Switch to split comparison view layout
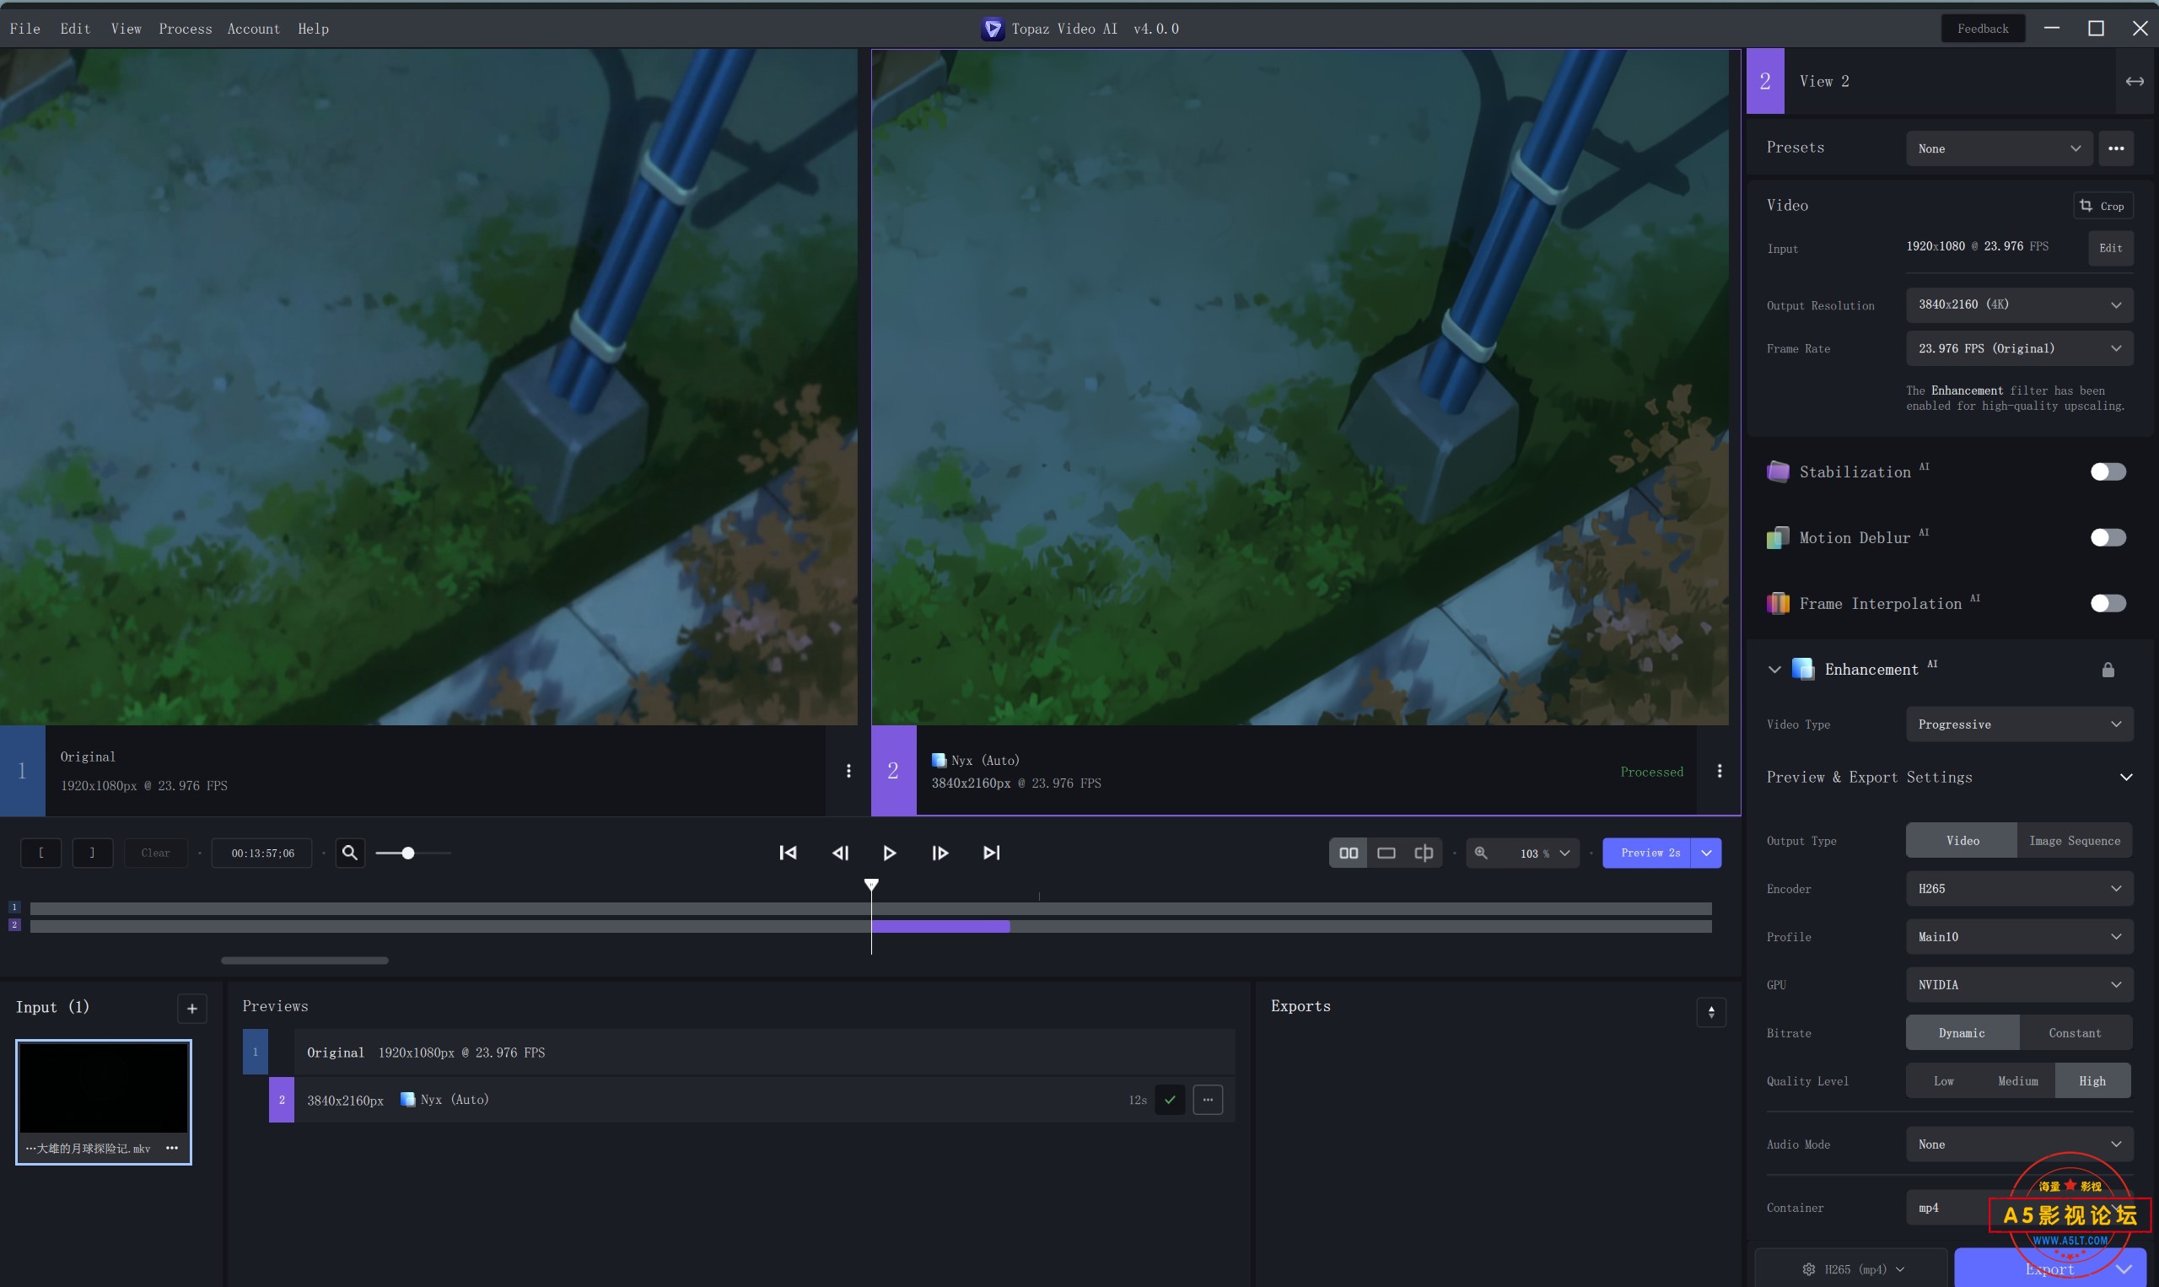 click(x=1423, y=853)
